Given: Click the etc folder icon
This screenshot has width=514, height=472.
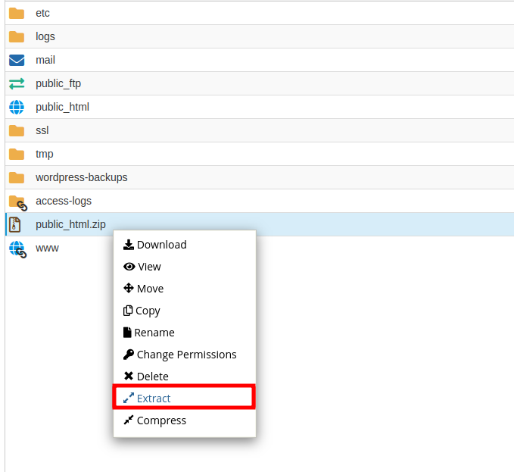Looking at the screenshot, I should [x=17, y=14].
